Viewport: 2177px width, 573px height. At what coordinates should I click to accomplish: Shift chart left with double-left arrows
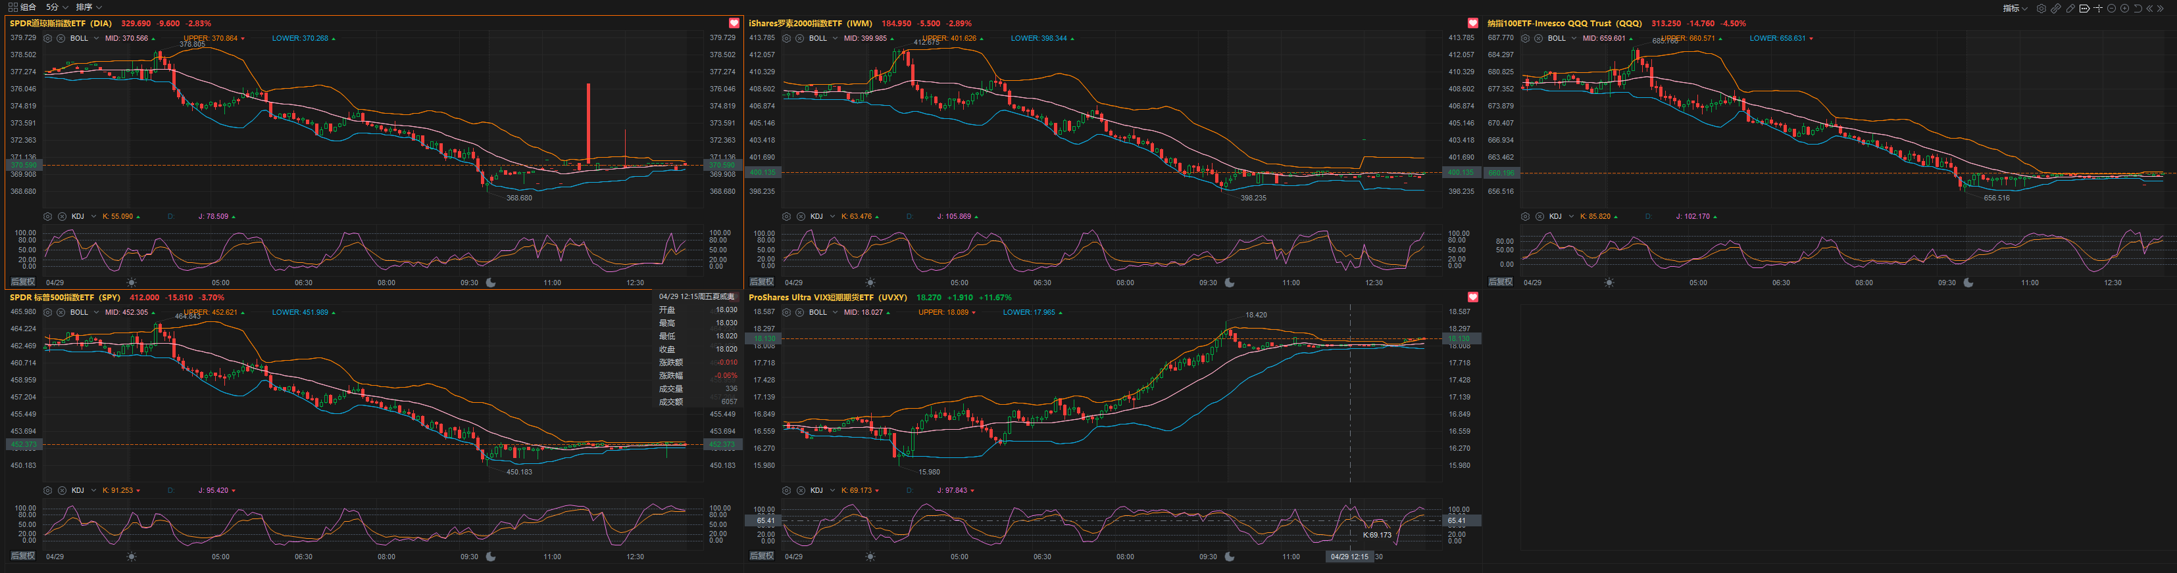point(2150,9)
